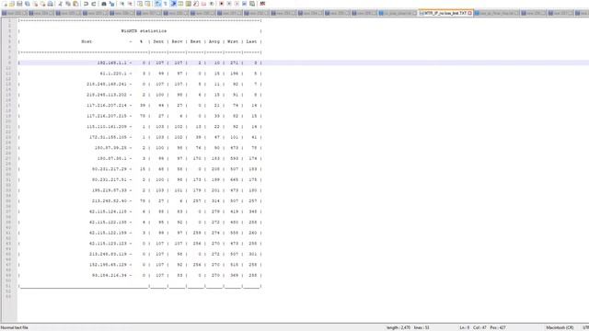Open the Function List panel icon
The image size is (589, 331).
pos(196,4)
